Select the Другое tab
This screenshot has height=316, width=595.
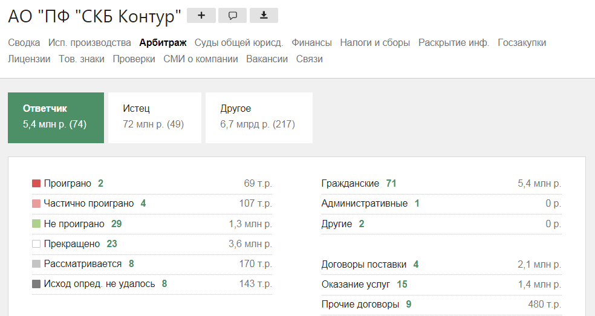pos(259,117)
